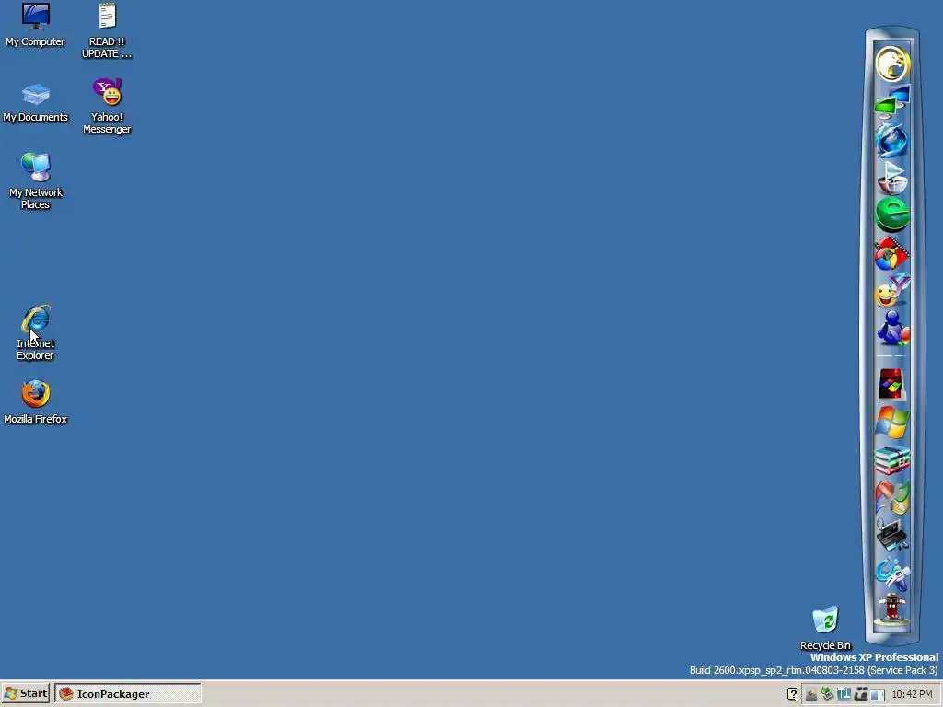Click the green 'e' browser dock icon
943x707 pixels.
pos(892,214)
